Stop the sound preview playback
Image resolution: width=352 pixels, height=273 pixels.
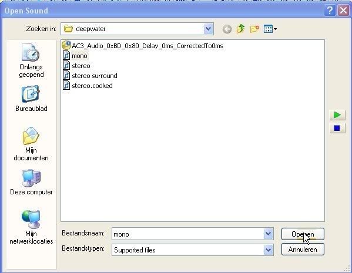337,128
